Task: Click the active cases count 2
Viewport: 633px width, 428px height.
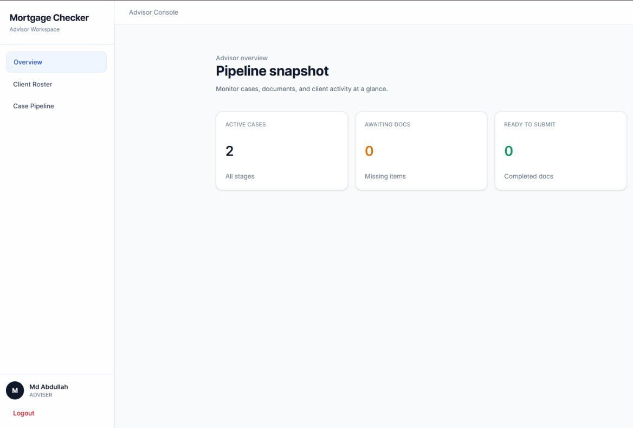Action: [x=229, y=151]
